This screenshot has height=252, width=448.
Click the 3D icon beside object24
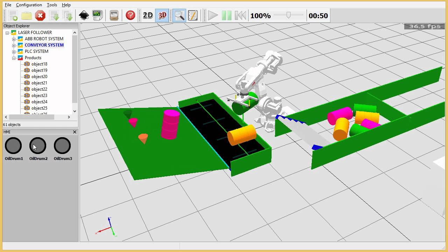(27, 102)
